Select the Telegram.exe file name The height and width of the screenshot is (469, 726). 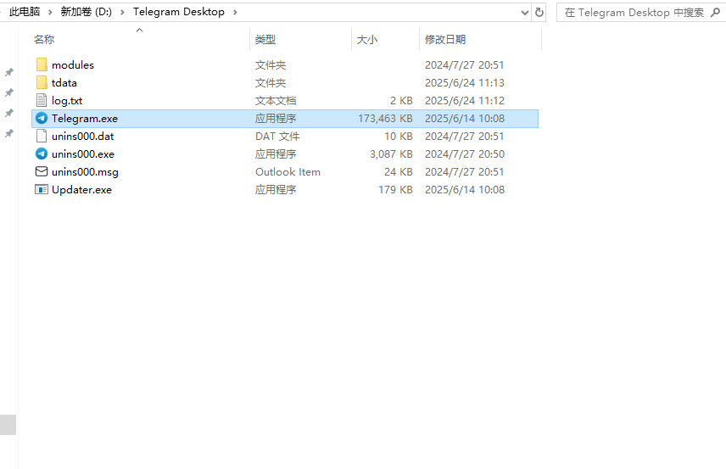click(x=85, y=119)
